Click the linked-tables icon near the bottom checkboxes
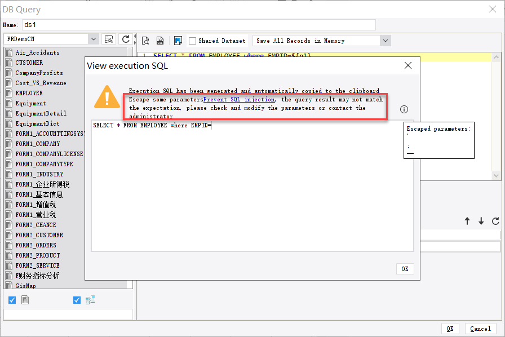The height and width of the screenshot is (337, 505). 91,300
